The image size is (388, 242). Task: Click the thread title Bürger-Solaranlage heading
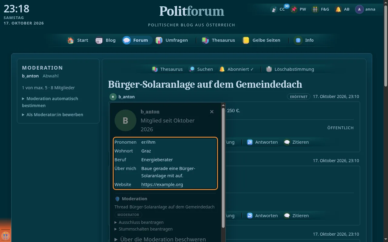pos(205,84)
